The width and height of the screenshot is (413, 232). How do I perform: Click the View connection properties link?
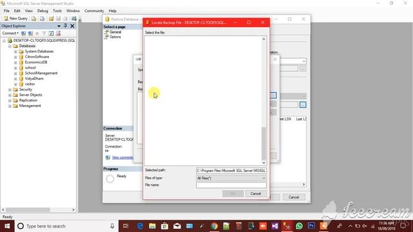pyautogui.click(x=123, y=157)
